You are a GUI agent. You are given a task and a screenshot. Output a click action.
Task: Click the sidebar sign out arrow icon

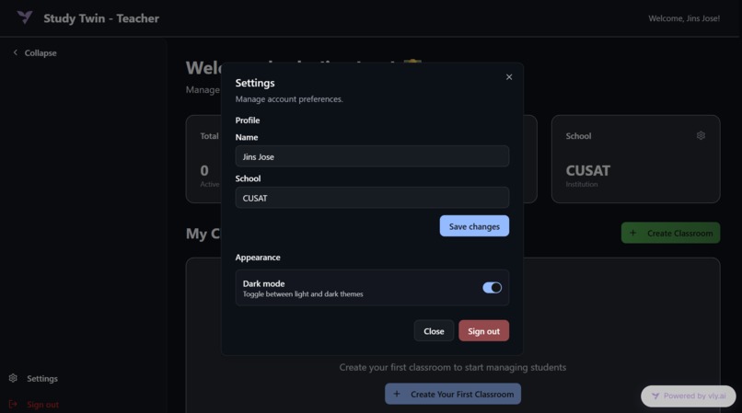coord(13,404)
